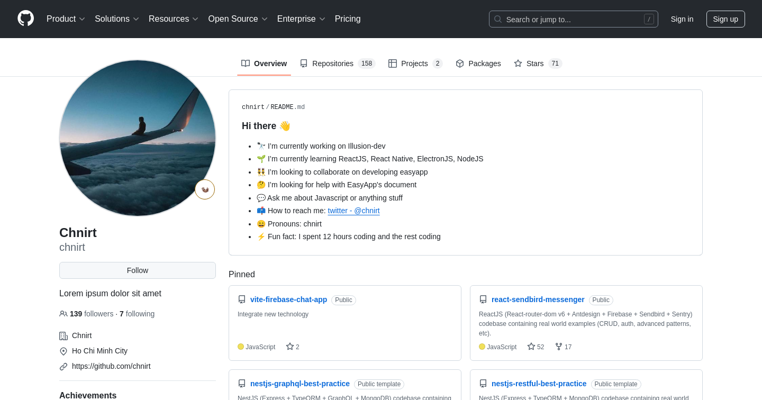The image size is (762, 400).
Task: Click the status emoji badge on avatar
Action: [205, 189]
